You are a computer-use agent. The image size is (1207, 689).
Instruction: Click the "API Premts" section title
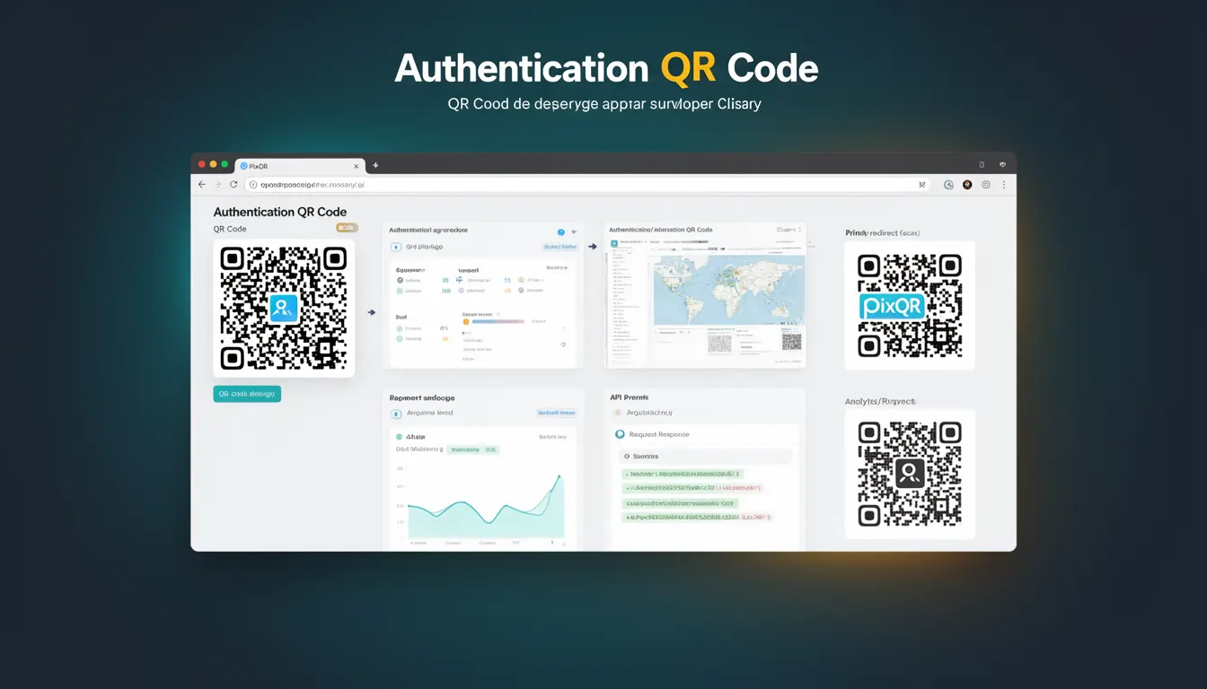coord(630,397)
